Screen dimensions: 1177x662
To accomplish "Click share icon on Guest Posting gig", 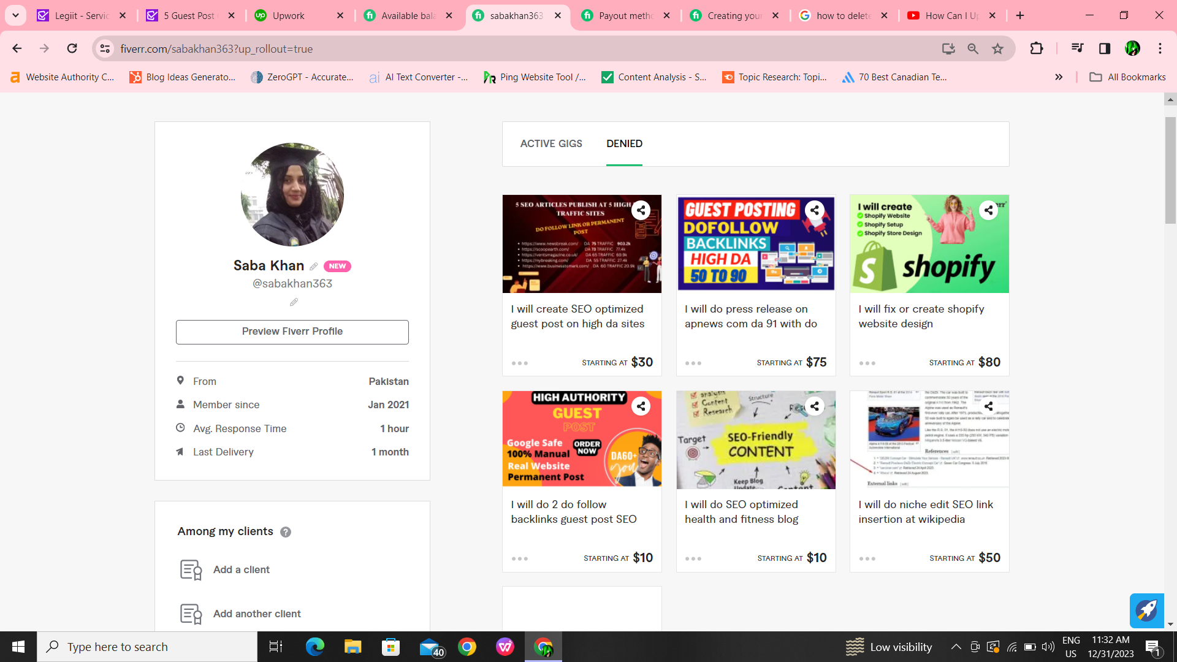I will click(x=815, y=210).
